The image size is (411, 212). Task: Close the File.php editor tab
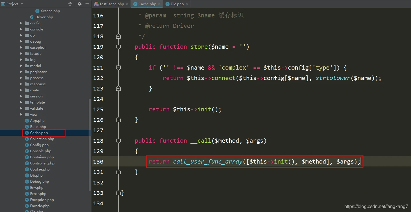point(187,4)
